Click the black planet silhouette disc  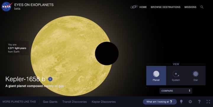(x=107, y=53)
